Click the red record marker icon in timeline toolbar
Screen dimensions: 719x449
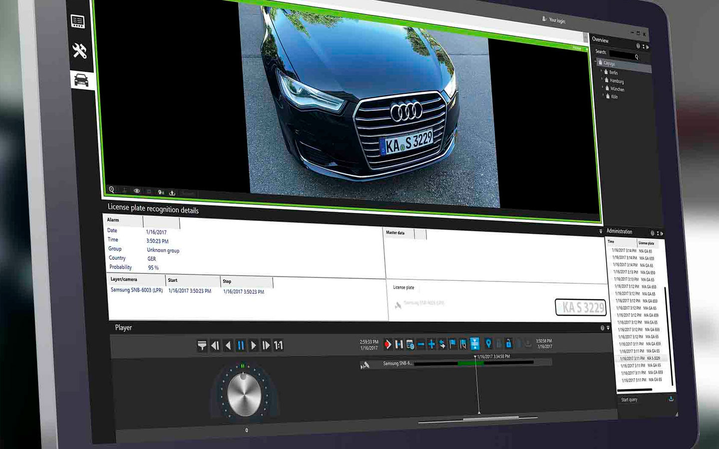point(388,344)
